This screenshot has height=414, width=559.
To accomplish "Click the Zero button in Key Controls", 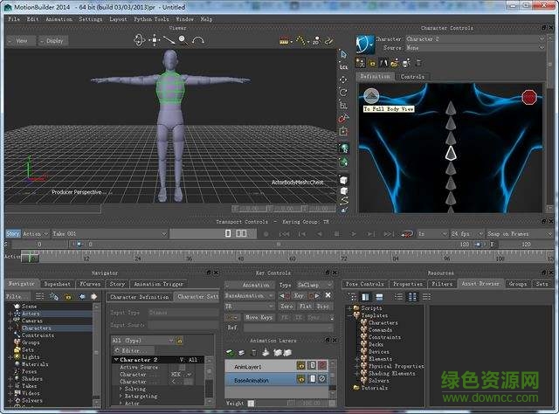I will click(x=288, y=307).
